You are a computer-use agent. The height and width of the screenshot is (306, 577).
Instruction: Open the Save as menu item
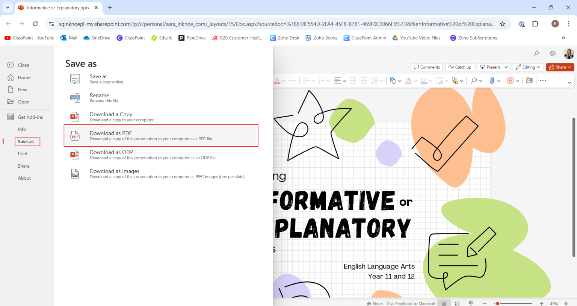coord(27,141)
